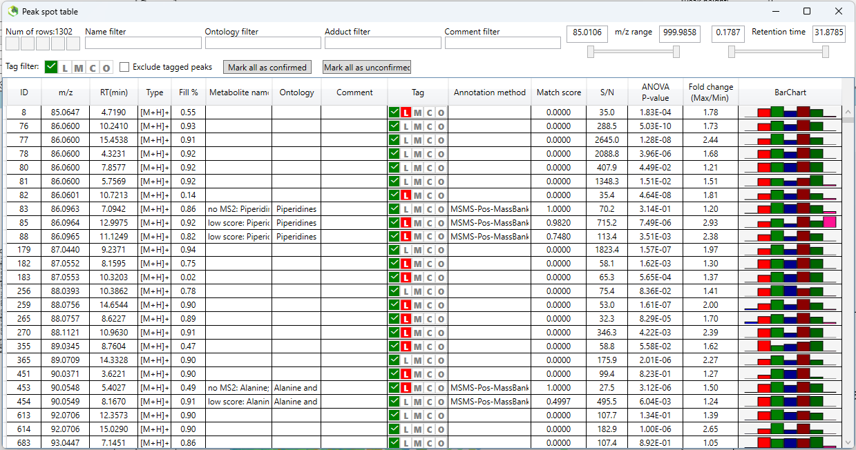Image resolution: width=856 pixels, height=450 pixels.
Task: Click the red L tag in row ID 182
Action: (406, 264)
